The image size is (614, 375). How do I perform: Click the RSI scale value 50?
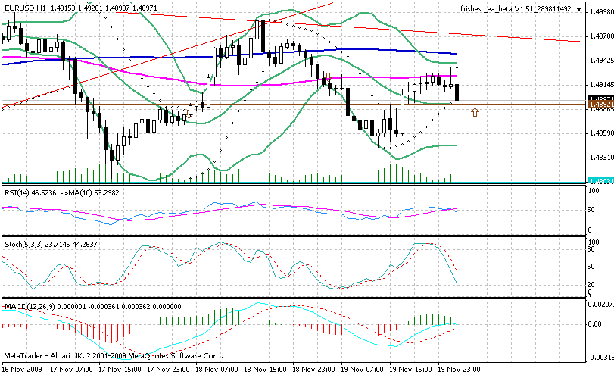click(592, 210)
